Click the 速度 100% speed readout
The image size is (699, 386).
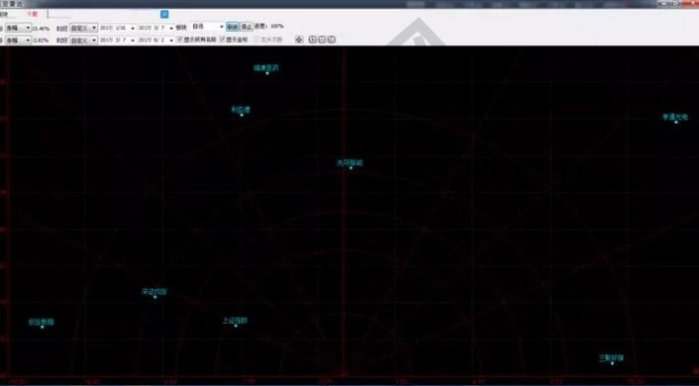coord(269,27)
